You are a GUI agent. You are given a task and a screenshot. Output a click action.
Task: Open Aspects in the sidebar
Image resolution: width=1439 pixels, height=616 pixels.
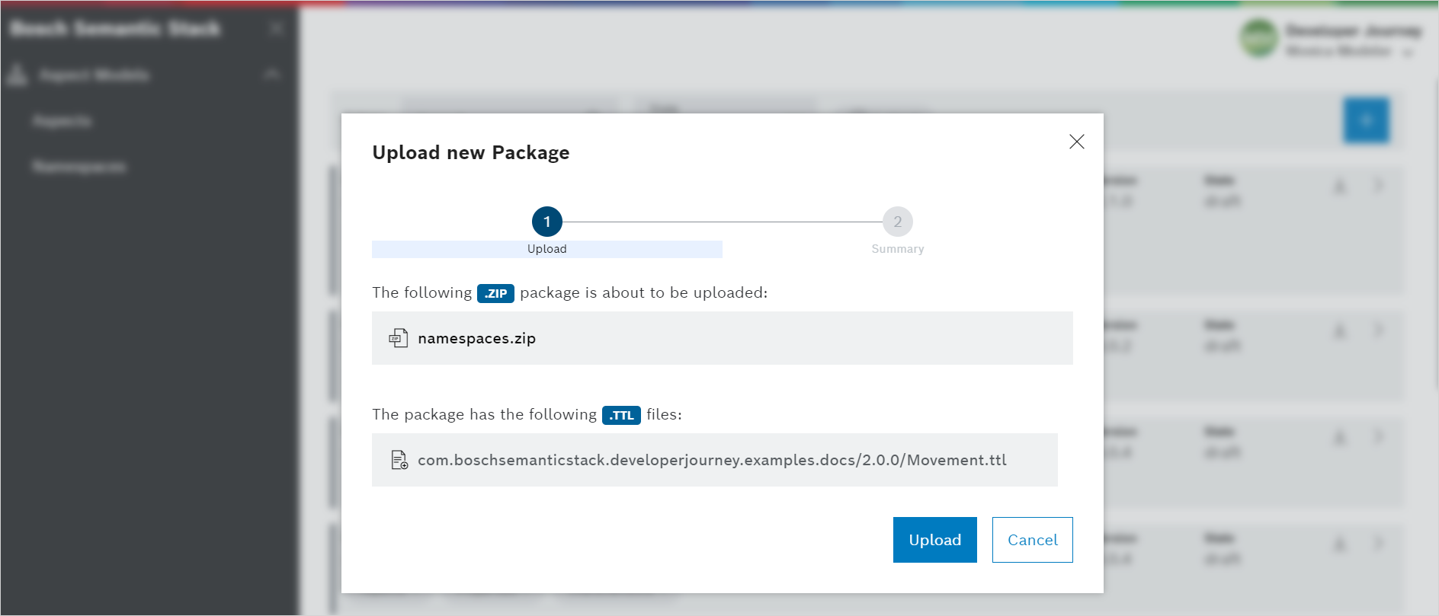click(x=62, y=121)
